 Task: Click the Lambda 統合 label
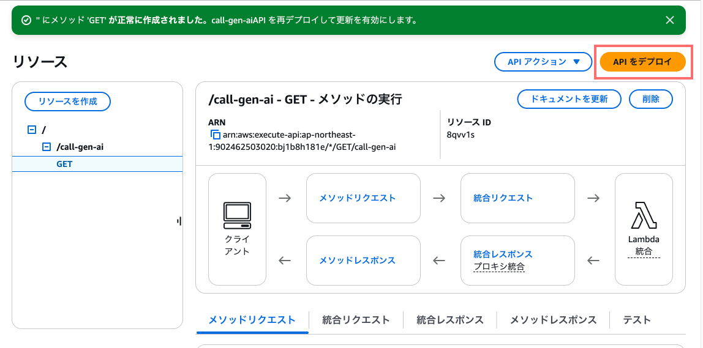pos(644,245)
